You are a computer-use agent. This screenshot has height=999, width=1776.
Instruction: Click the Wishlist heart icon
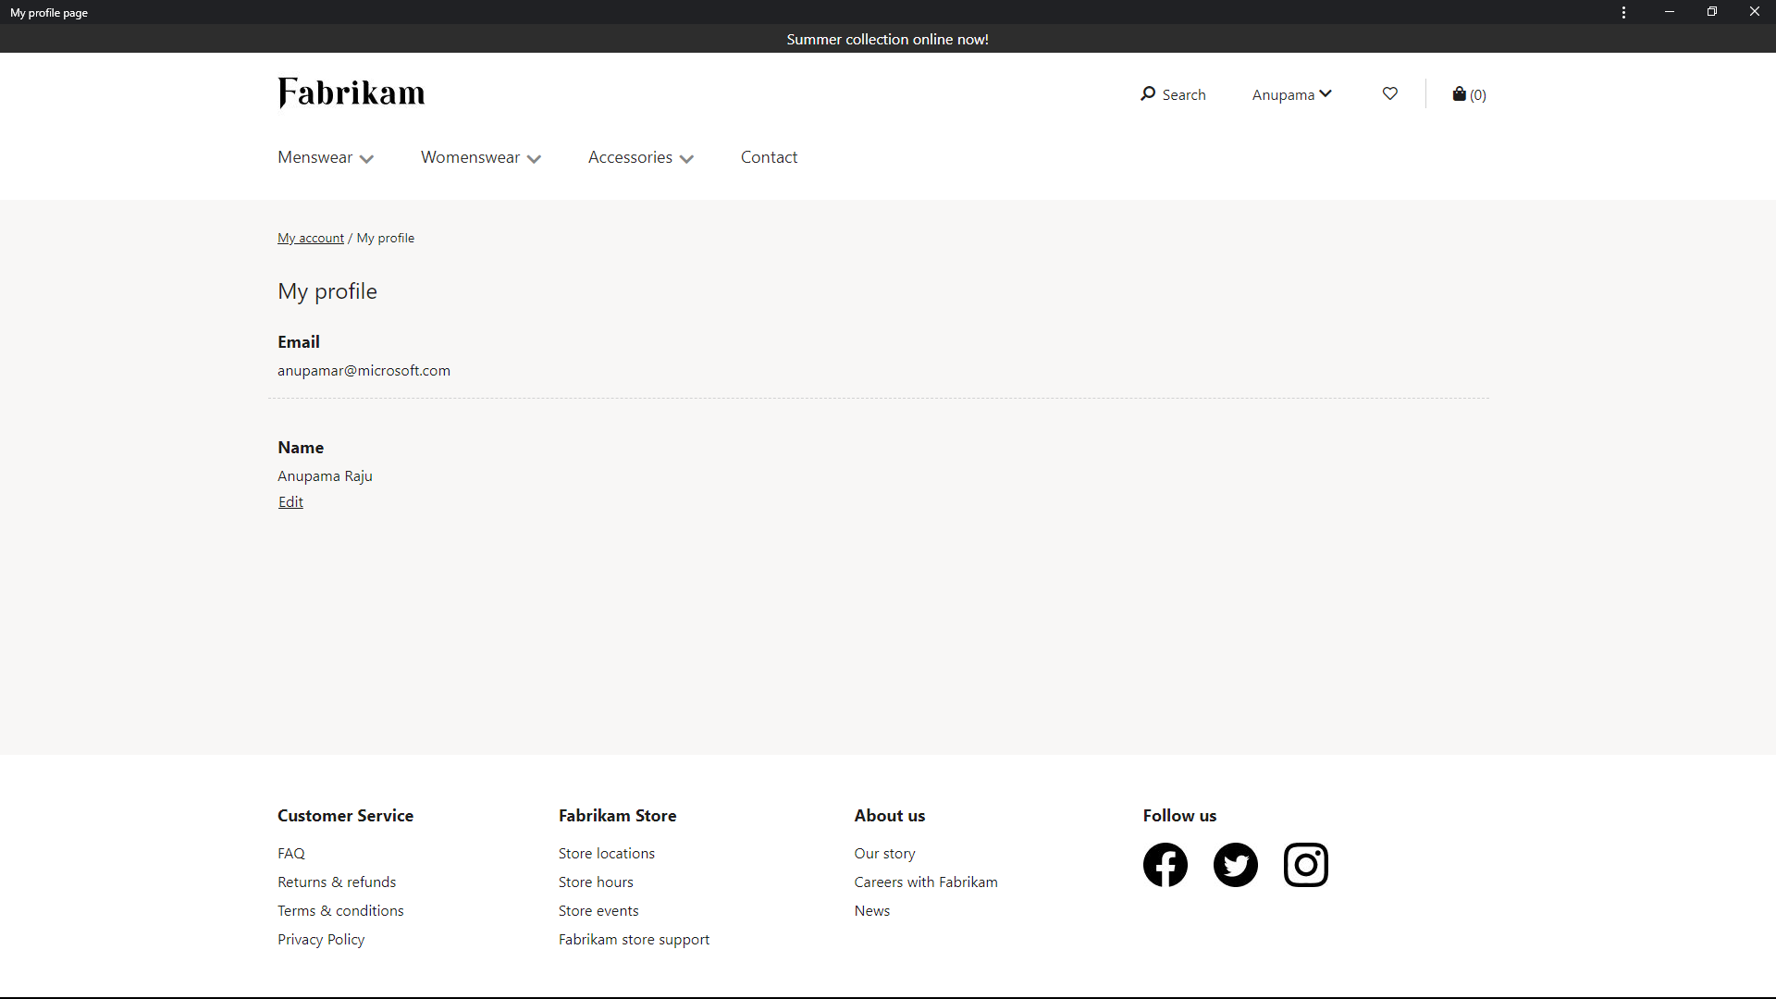1390,94
